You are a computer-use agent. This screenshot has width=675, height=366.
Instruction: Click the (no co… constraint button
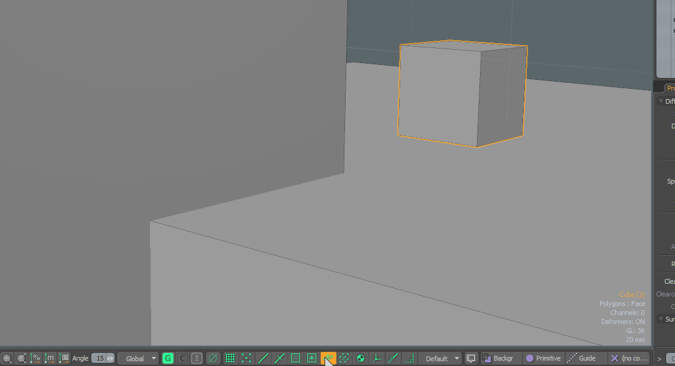pyautogui.click(x=629, y=358)
